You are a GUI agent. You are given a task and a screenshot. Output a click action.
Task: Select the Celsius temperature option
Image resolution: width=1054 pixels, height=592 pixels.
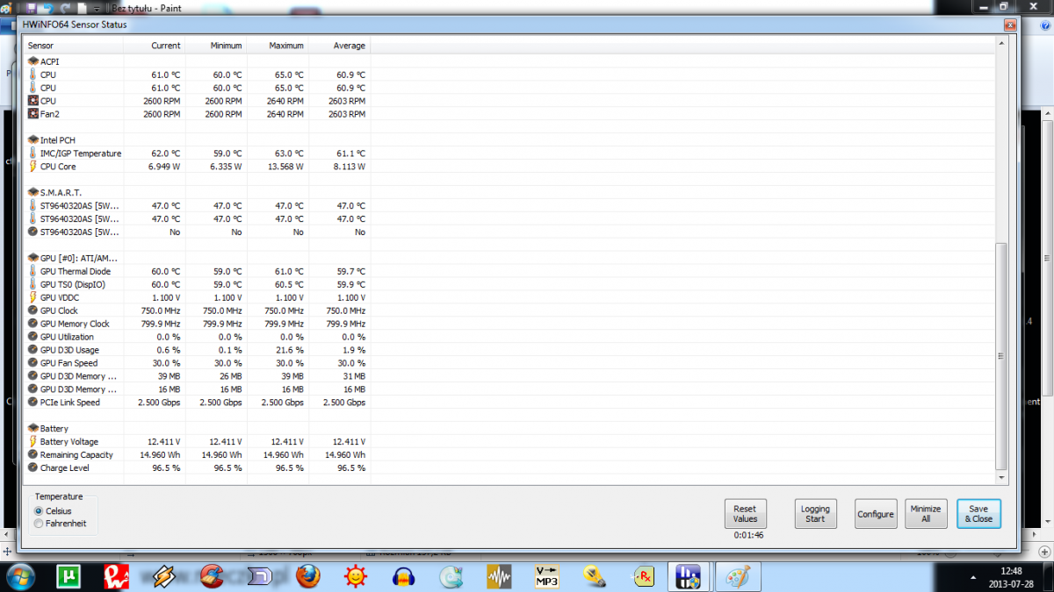click(53, 511)
